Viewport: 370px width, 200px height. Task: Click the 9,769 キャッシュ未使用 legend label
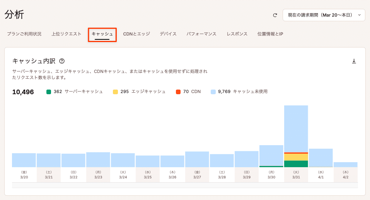pyautogui.click(x=243, y=92)
